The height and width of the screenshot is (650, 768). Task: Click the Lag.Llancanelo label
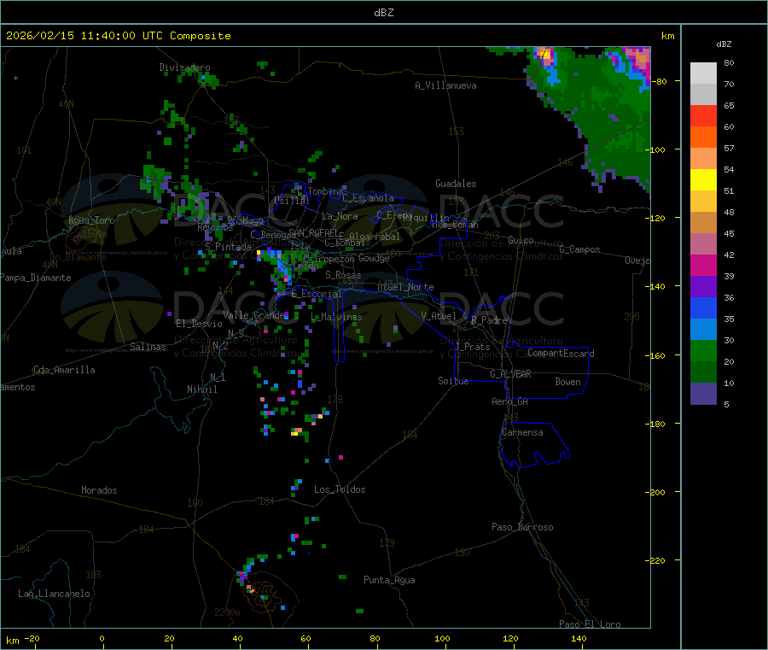coord(55,594)
